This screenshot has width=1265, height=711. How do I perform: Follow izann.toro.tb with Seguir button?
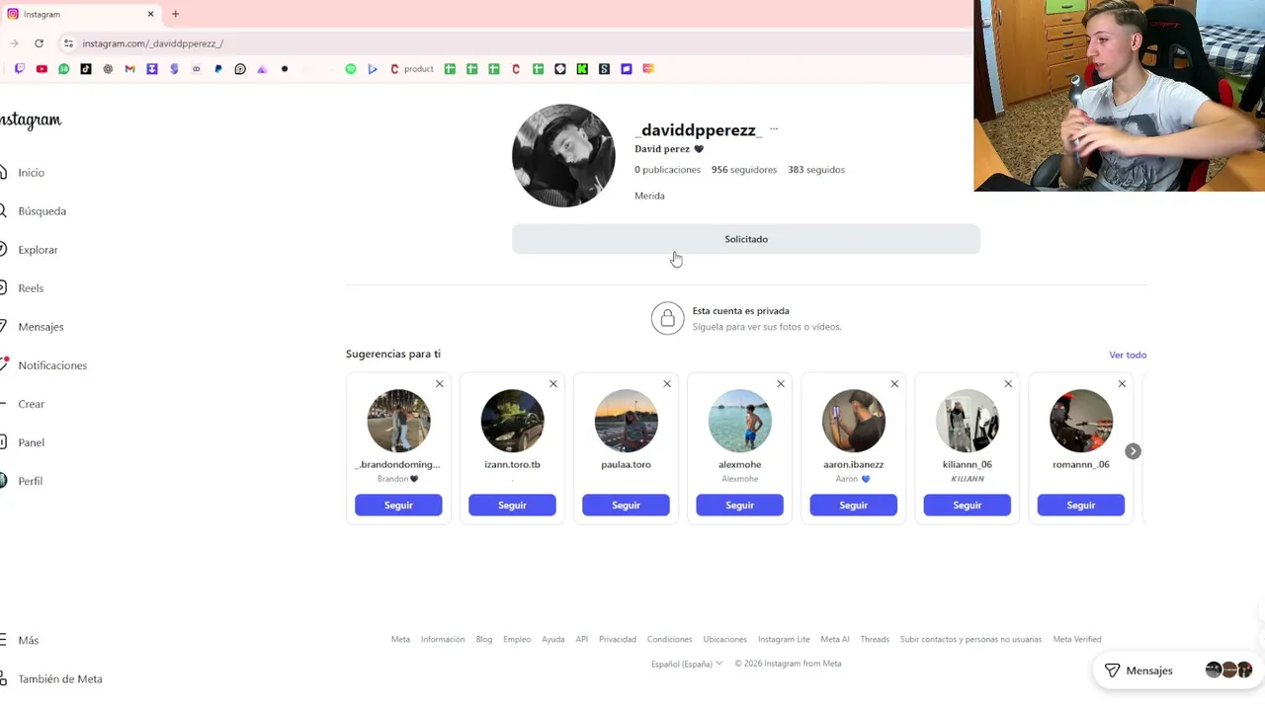click(512, 506)
